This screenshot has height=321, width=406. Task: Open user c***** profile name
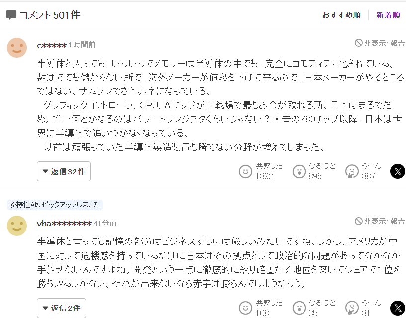pyautogui.click(x=52, y=45)
